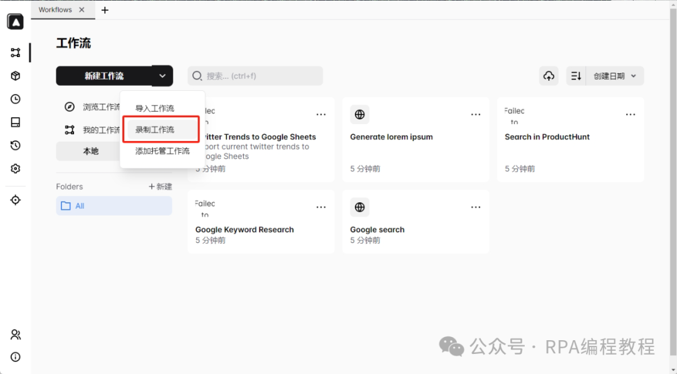Screen dimensions: 677x374
Task: Open more options for Twitter Trends card
Action: [x=321, y=114]
